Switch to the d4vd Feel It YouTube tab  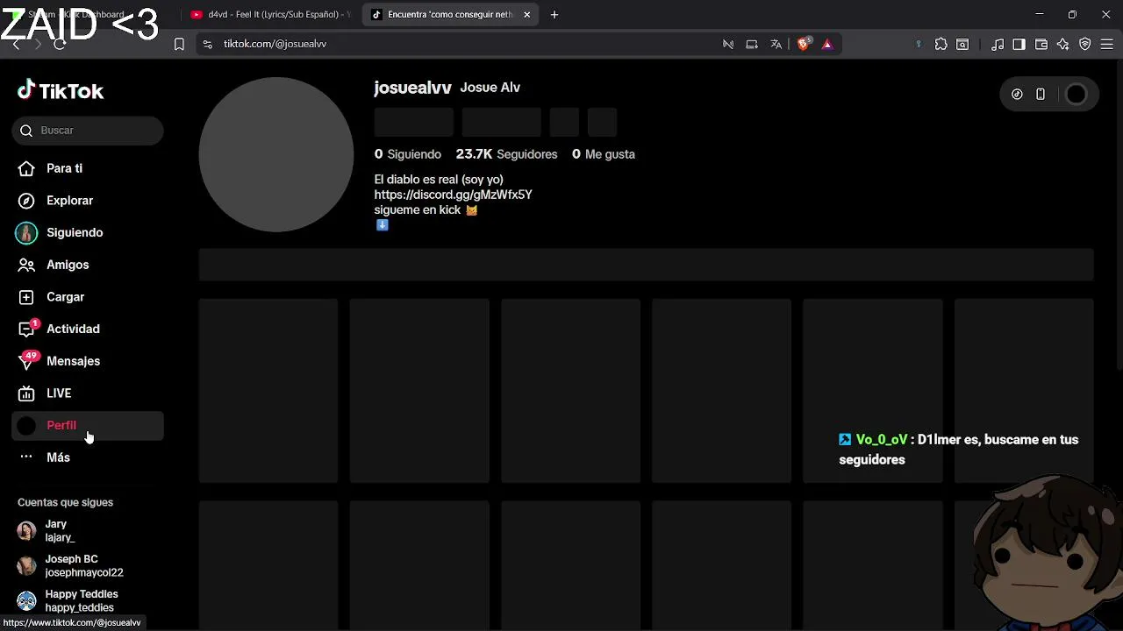(270, 15)
